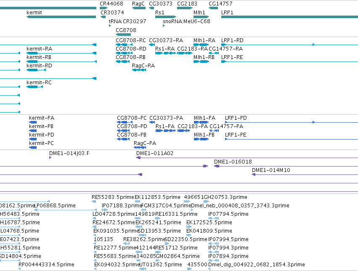Select the CG8708-PC protein label
This screenshot has width=358, height=271.
coord(132,118)
